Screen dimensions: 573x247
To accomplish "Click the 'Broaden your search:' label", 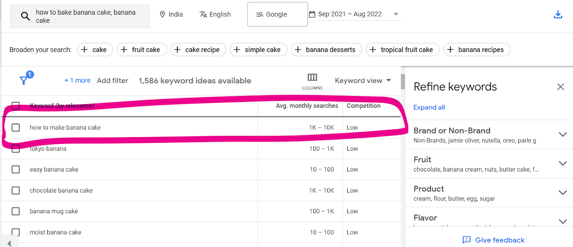I will pyautogui.click(x=40, y=50).
